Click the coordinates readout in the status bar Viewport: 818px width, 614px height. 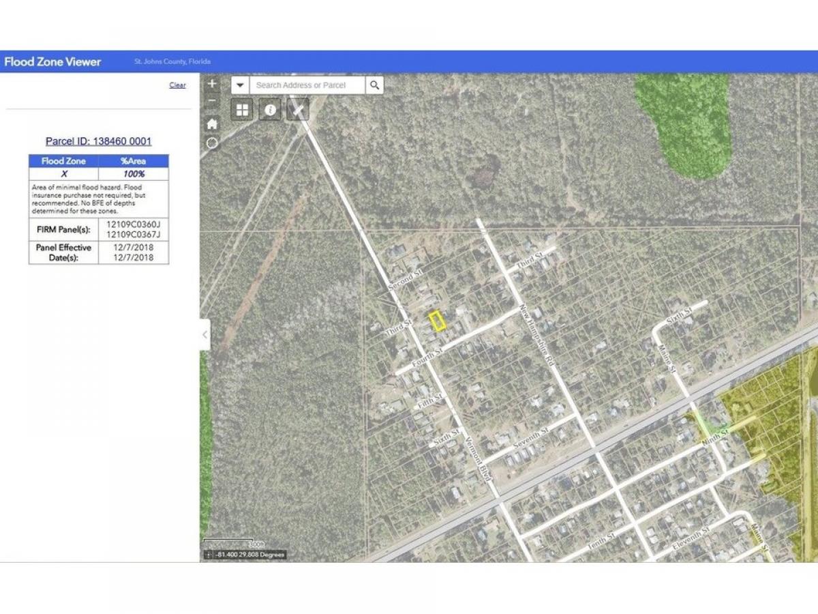249,555
